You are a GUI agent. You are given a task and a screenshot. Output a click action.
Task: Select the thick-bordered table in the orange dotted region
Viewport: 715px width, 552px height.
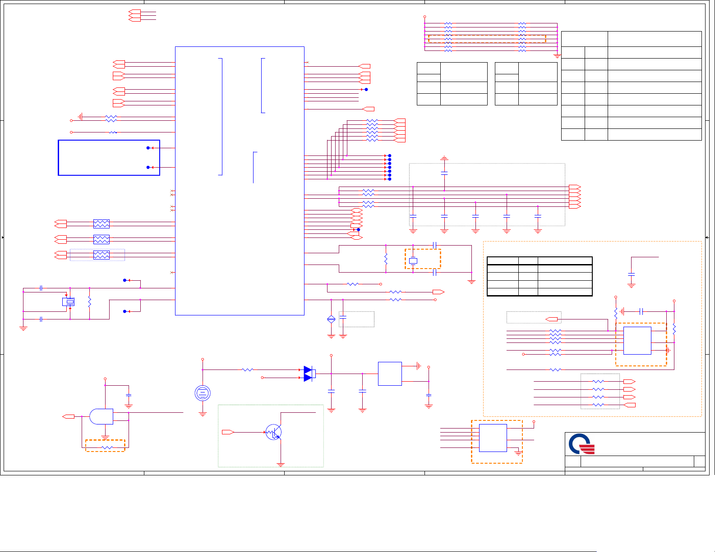click(540, 276)
